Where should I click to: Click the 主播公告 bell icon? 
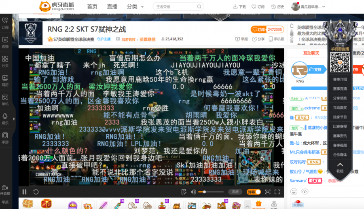(x=292, y=26)
